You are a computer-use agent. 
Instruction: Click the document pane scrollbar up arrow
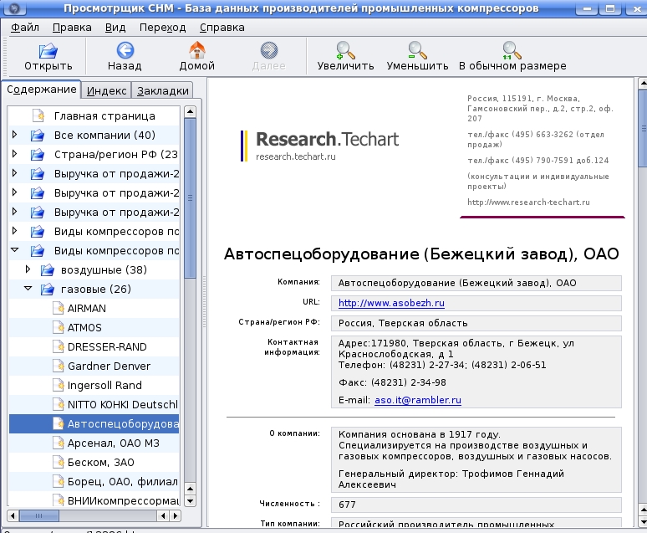(643, 83)
